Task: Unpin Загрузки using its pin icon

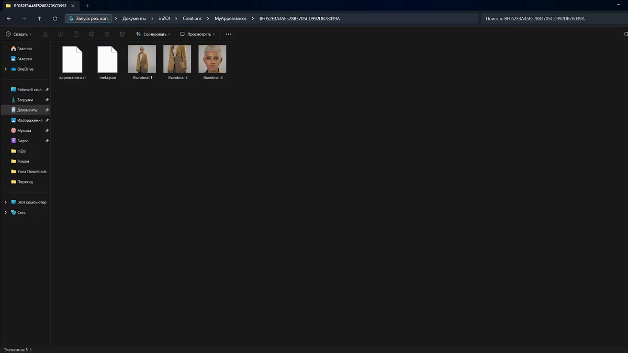Action: (x=47, y=100)
